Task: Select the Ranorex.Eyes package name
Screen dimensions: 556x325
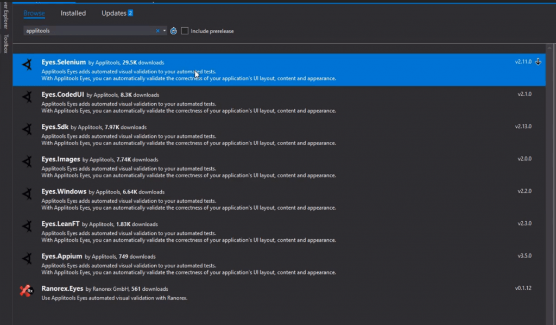Action: click(x=62, y=289)
